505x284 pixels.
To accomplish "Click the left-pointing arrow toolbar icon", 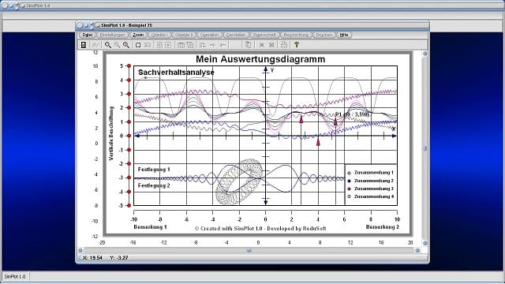I will pos(223,45).
